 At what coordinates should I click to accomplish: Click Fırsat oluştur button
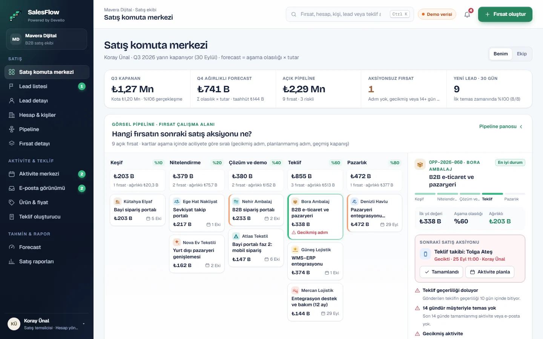[505, 14]
